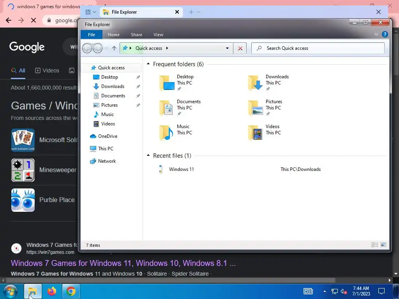This screenshot has height=299, width=399.
Task: Switch to large icons view in status bar
Action: point(383,244)
